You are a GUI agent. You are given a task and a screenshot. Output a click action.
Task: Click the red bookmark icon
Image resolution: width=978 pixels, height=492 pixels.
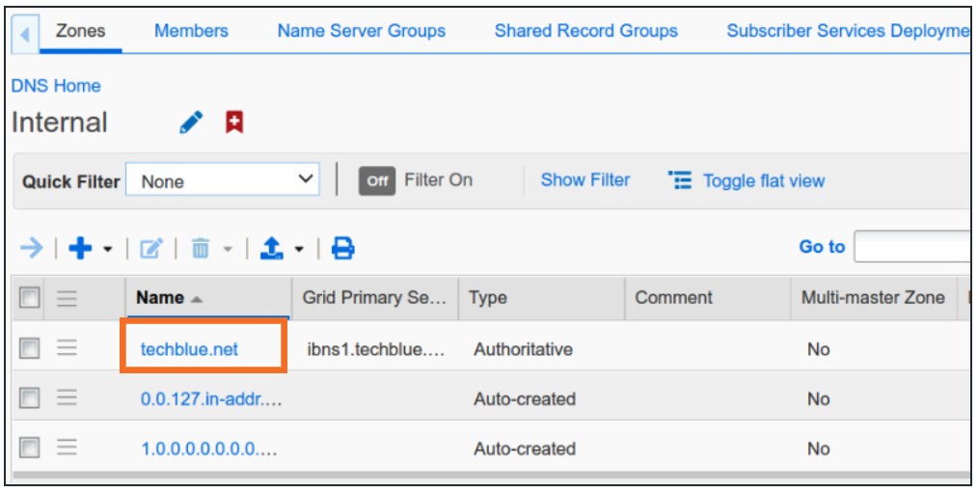[x=234, y=123]
